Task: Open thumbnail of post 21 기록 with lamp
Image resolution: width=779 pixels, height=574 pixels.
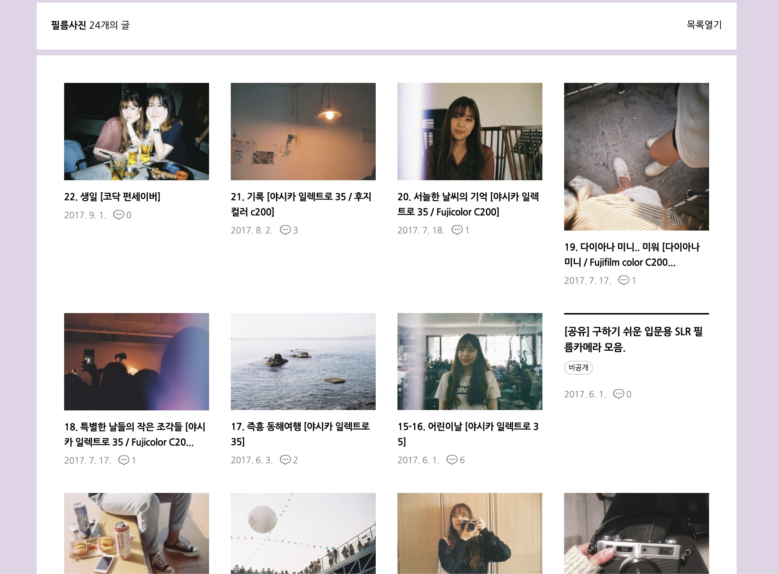Action: coord(303,131)
